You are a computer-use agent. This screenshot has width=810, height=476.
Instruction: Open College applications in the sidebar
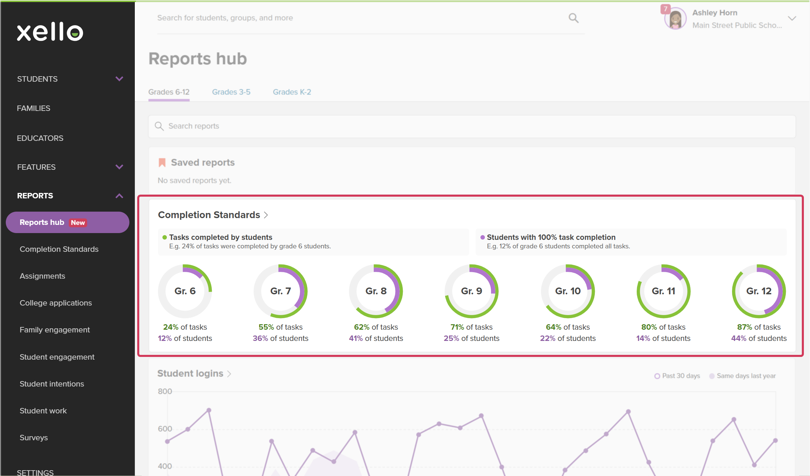56,303
